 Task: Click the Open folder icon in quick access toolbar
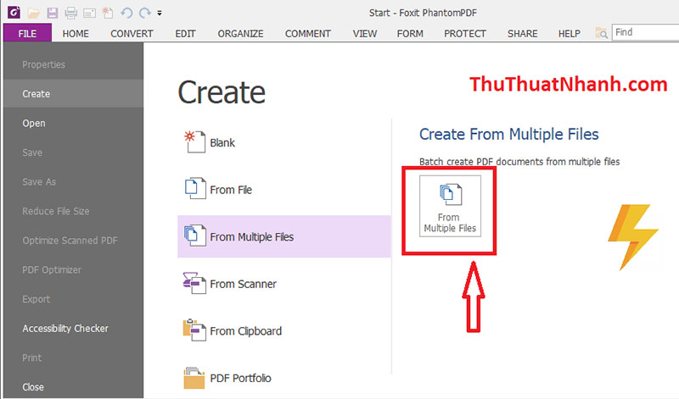tap(34, 13)
